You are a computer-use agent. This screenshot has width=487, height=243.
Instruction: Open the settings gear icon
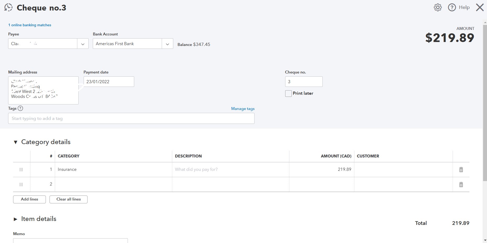coord(438,7)
